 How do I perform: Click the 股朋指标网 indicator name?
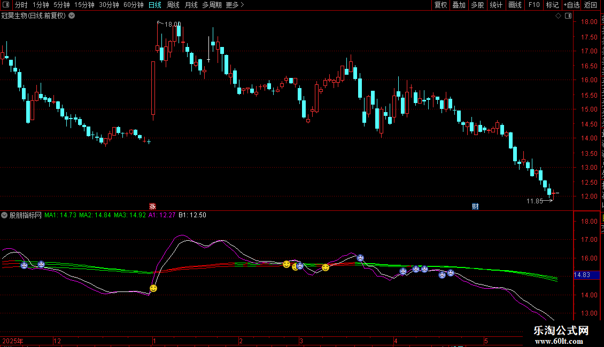point(26,215)
